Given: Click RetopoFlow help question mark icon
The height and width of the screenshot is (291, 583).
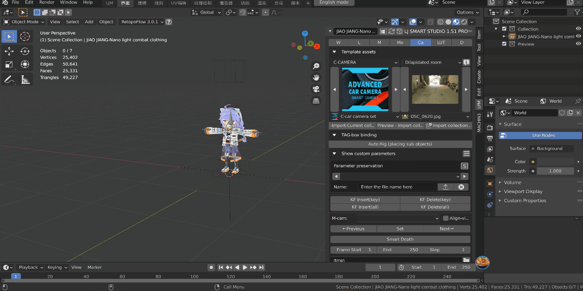Looking at the screenshot, I should [169, 22].
